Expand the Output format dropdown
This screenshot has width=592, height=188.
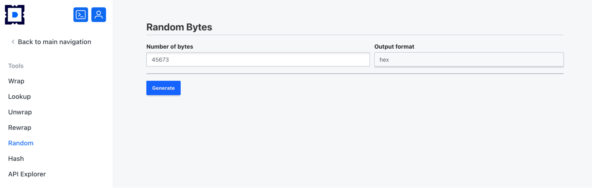469,60
